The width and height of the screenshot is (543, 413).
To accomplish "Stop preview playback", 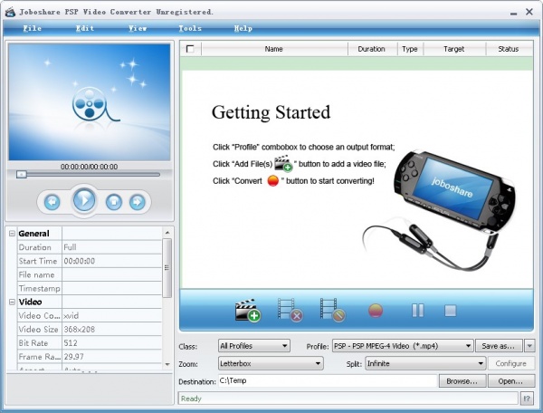I will point(114,202).
